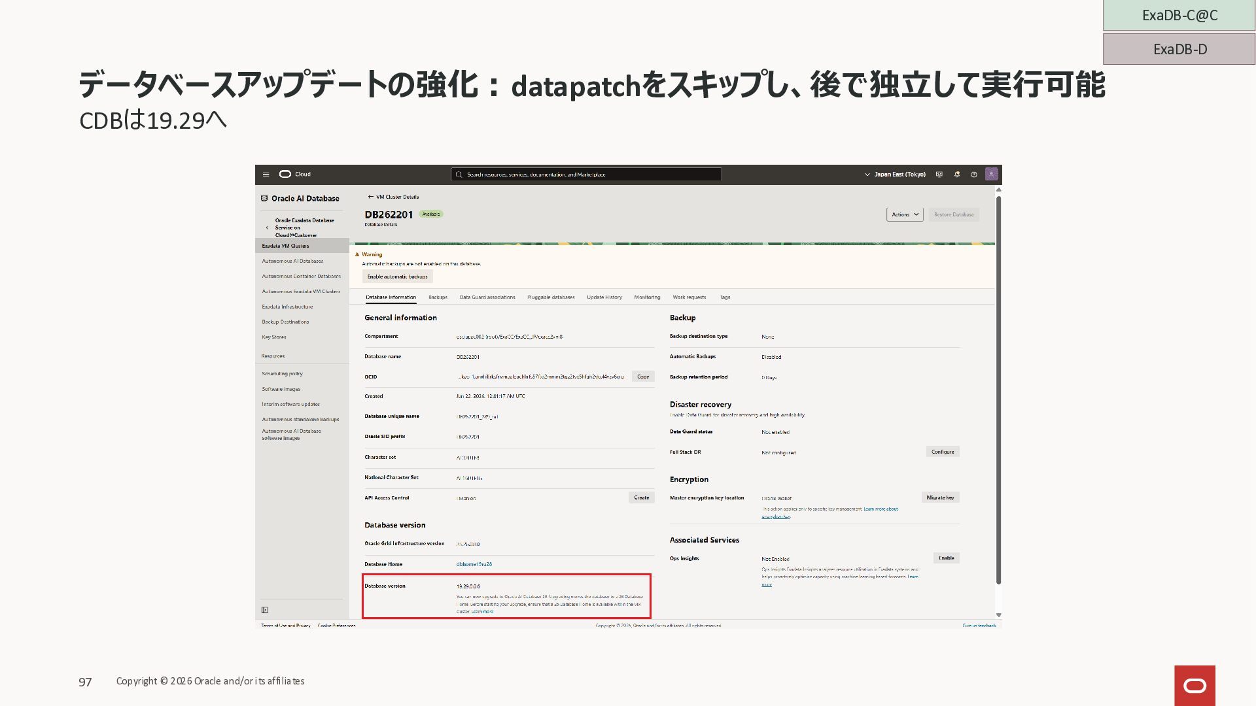Screen dimensions: 1256x706
Task: Collapse the sidebar using the bottom panel icon
Action: click(x=265, y=610)
